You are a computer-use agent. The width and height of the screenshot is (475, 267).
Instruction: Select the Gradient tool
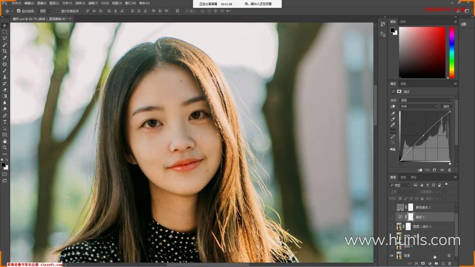(4, 96)
